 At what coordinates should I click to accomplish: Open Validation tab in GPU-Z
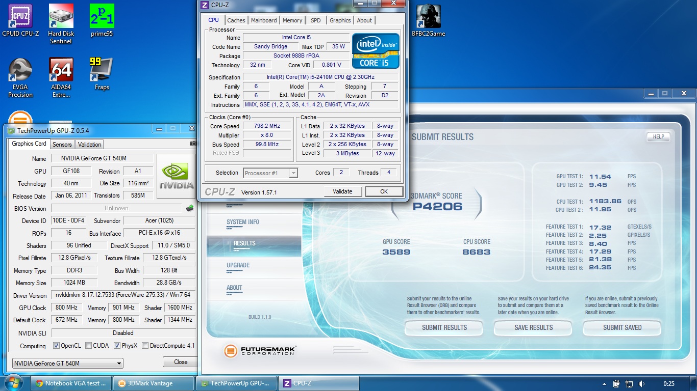[x=89, y=145]
